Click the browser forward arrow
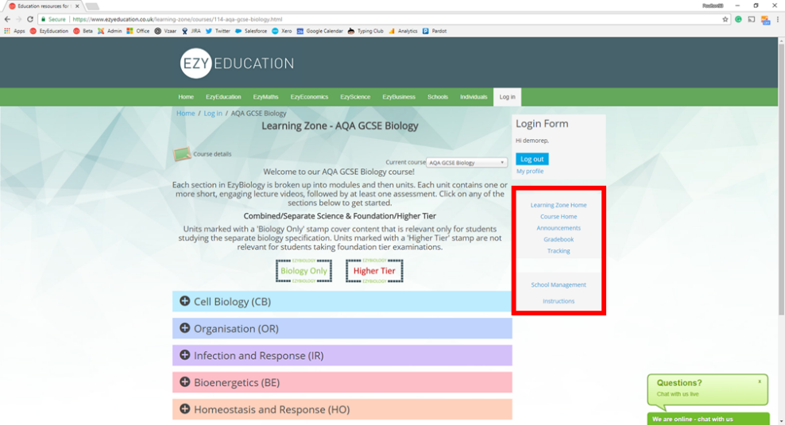 coord(18,19)
